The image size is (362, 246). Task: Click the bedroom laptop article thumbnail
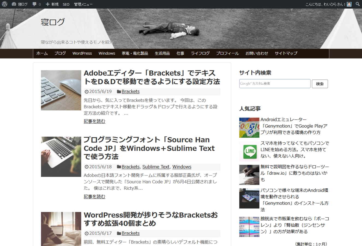[x=61, y=229]
